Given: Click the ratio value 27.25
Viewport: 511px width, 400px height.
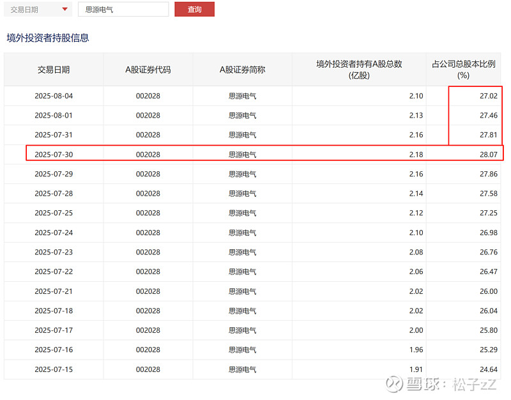Looking at the screenshot, I should (489, 213).
